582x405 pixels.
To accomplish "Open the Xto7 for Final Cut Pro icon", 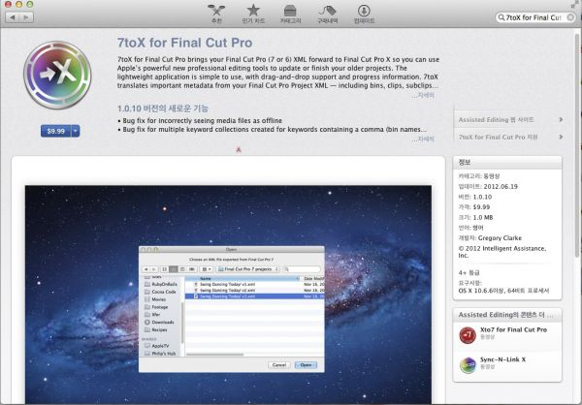I will pyautogui.click(x=468, y=335).
